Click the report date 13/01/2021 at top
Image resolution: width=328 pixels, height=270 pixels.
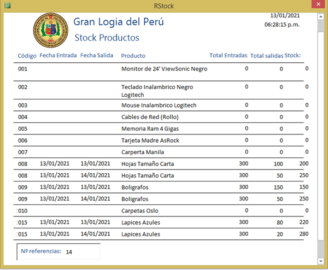[x=285, y=15]
